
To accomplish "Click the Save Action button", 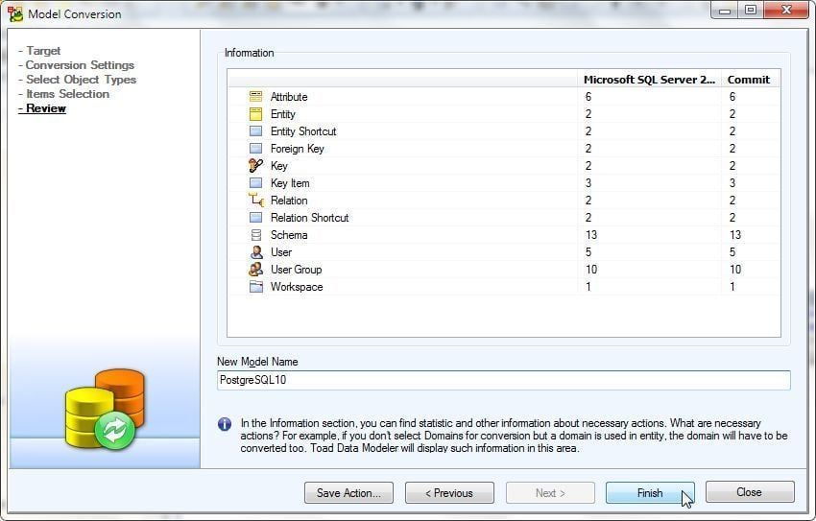I will click(x=348, y=493).
